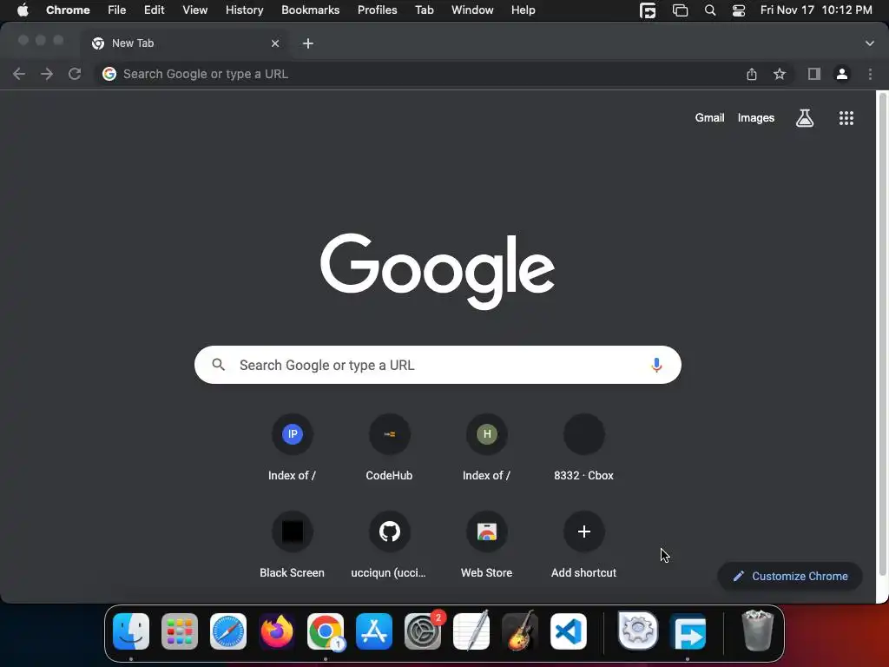Open the Profiles menu

377,10
